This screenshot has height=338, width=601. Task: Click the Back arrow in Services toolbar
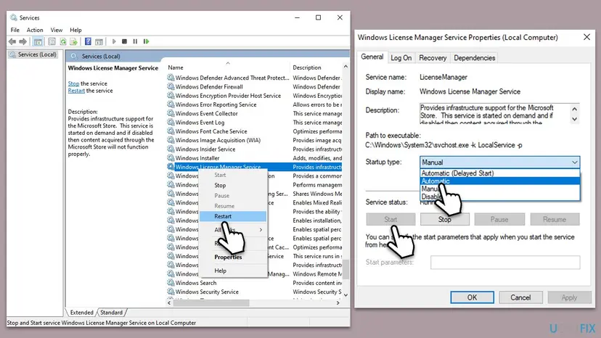pos(12,41)
